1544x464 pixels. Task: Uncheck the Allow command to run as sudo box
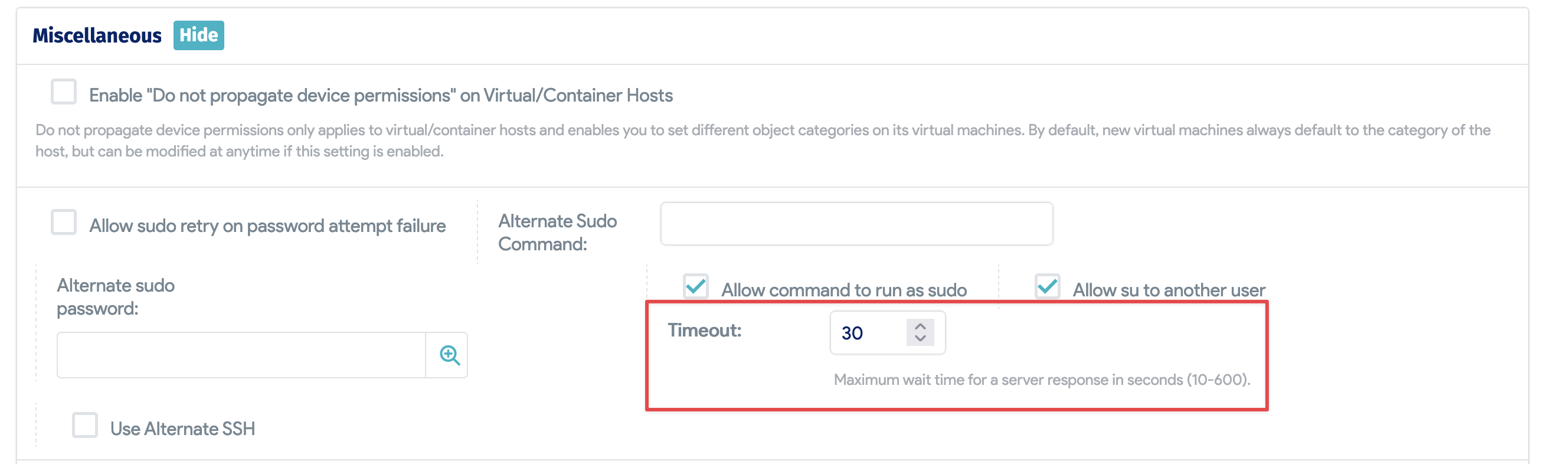point(696,286)
